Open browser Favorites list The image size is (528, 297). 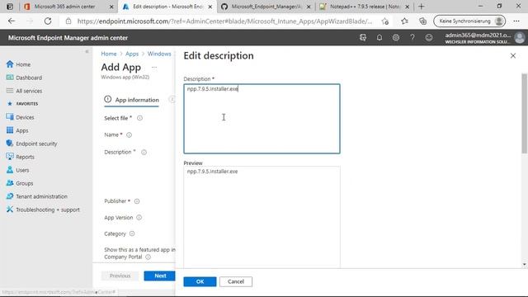pyautogui.click(x=404, y=21)
